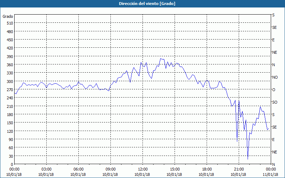Select the 120 degree axis label
The image size is (285, 178).
coord(10,131)
